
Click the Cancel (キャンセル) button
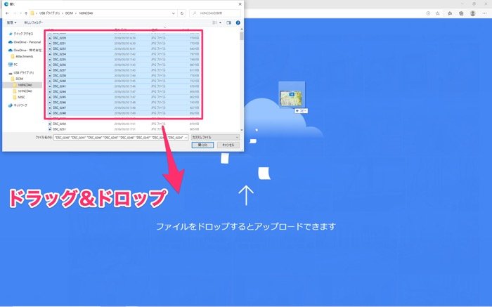[228, 145]
